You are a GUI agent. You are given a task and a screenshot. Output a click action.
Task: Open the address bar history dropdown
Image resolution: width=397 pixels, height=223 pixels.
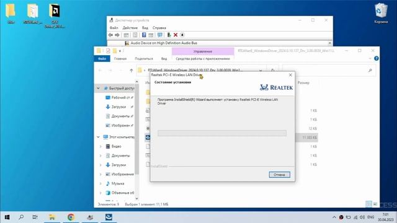(261, 70)
